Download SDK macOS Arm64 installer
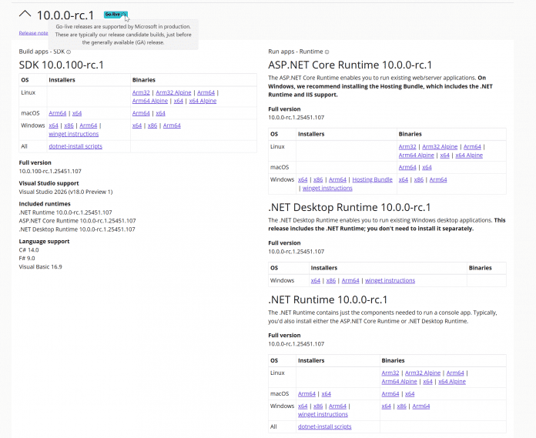The width and height of the screenshot is (536, 438). click(58, 113)
